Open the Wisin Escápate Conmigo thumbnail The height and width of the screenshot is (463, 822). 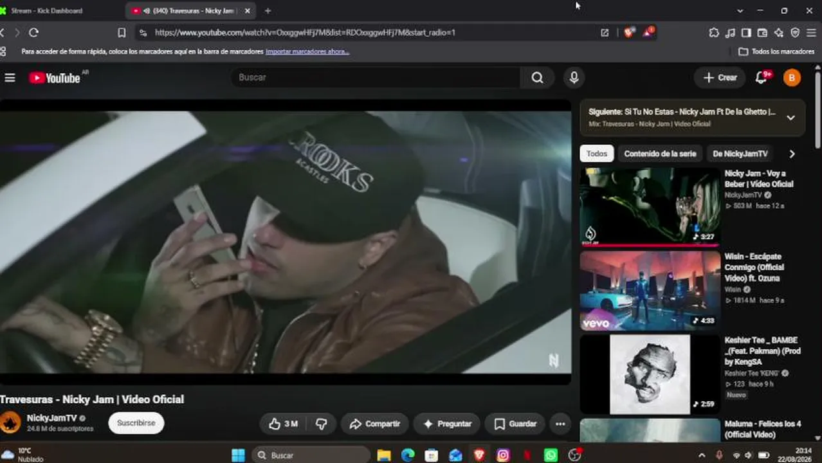click(650, 290)
